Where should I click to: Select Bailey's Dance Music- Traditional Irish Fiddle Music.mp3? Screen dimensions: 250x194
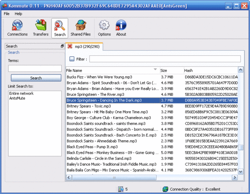coord(152,164)
